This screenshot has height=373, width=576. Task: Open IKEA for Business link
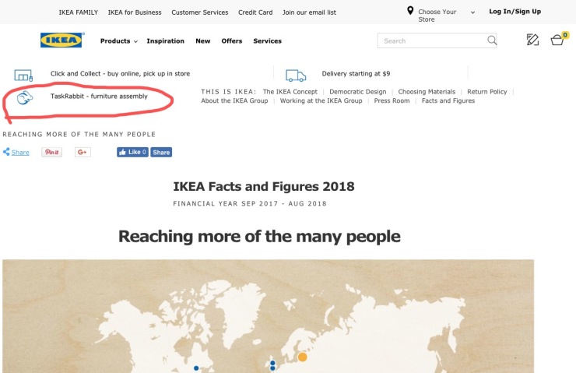tap(135, 12)
